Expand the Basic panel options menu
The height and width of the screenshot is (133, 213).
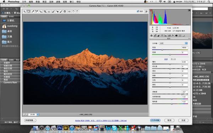189,39
